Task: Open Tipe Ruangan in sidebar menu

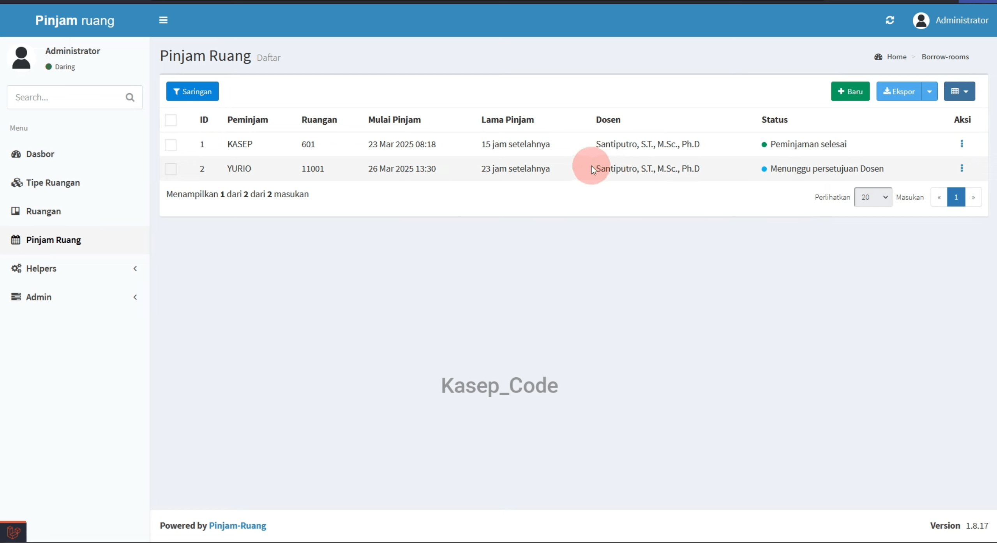Action: click(x=75, y=182)
